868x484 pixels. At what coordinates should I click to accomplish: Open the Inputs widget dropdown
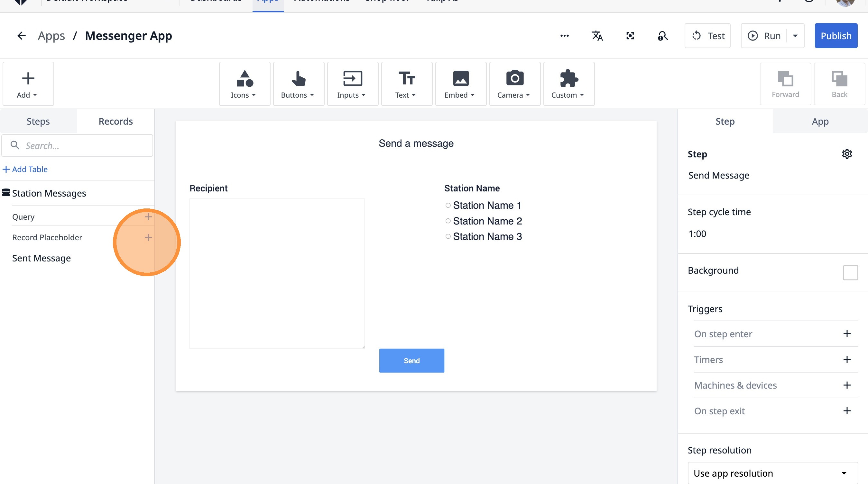coord(353,84)
